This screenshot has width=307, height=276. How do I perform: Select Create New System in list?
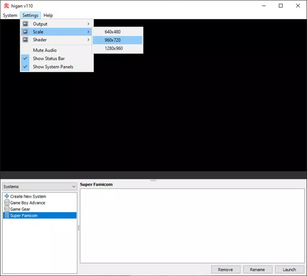(x=40, y=196)
